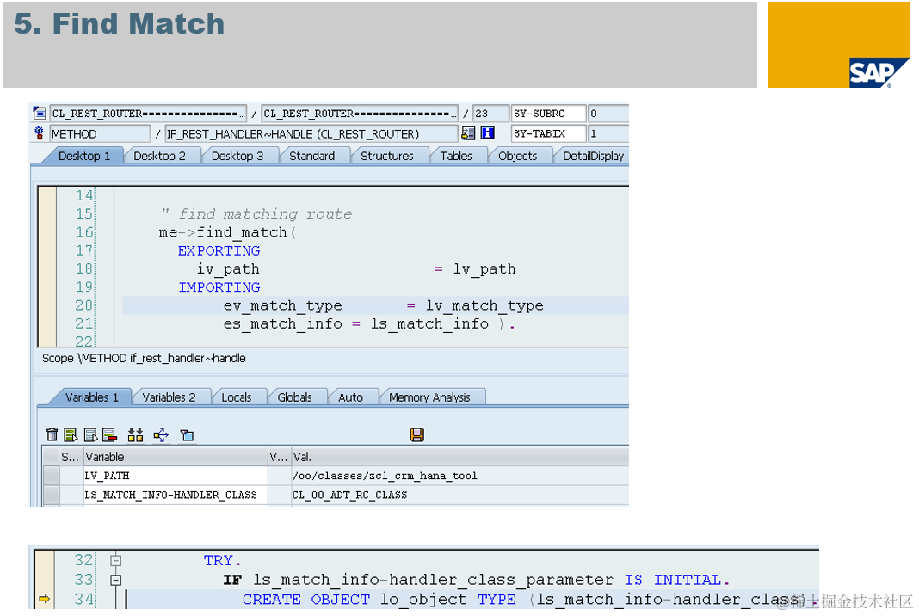Open the Desktop 3 tab
The height and width of the screenshot is (616, 919).
coord(237,156)
